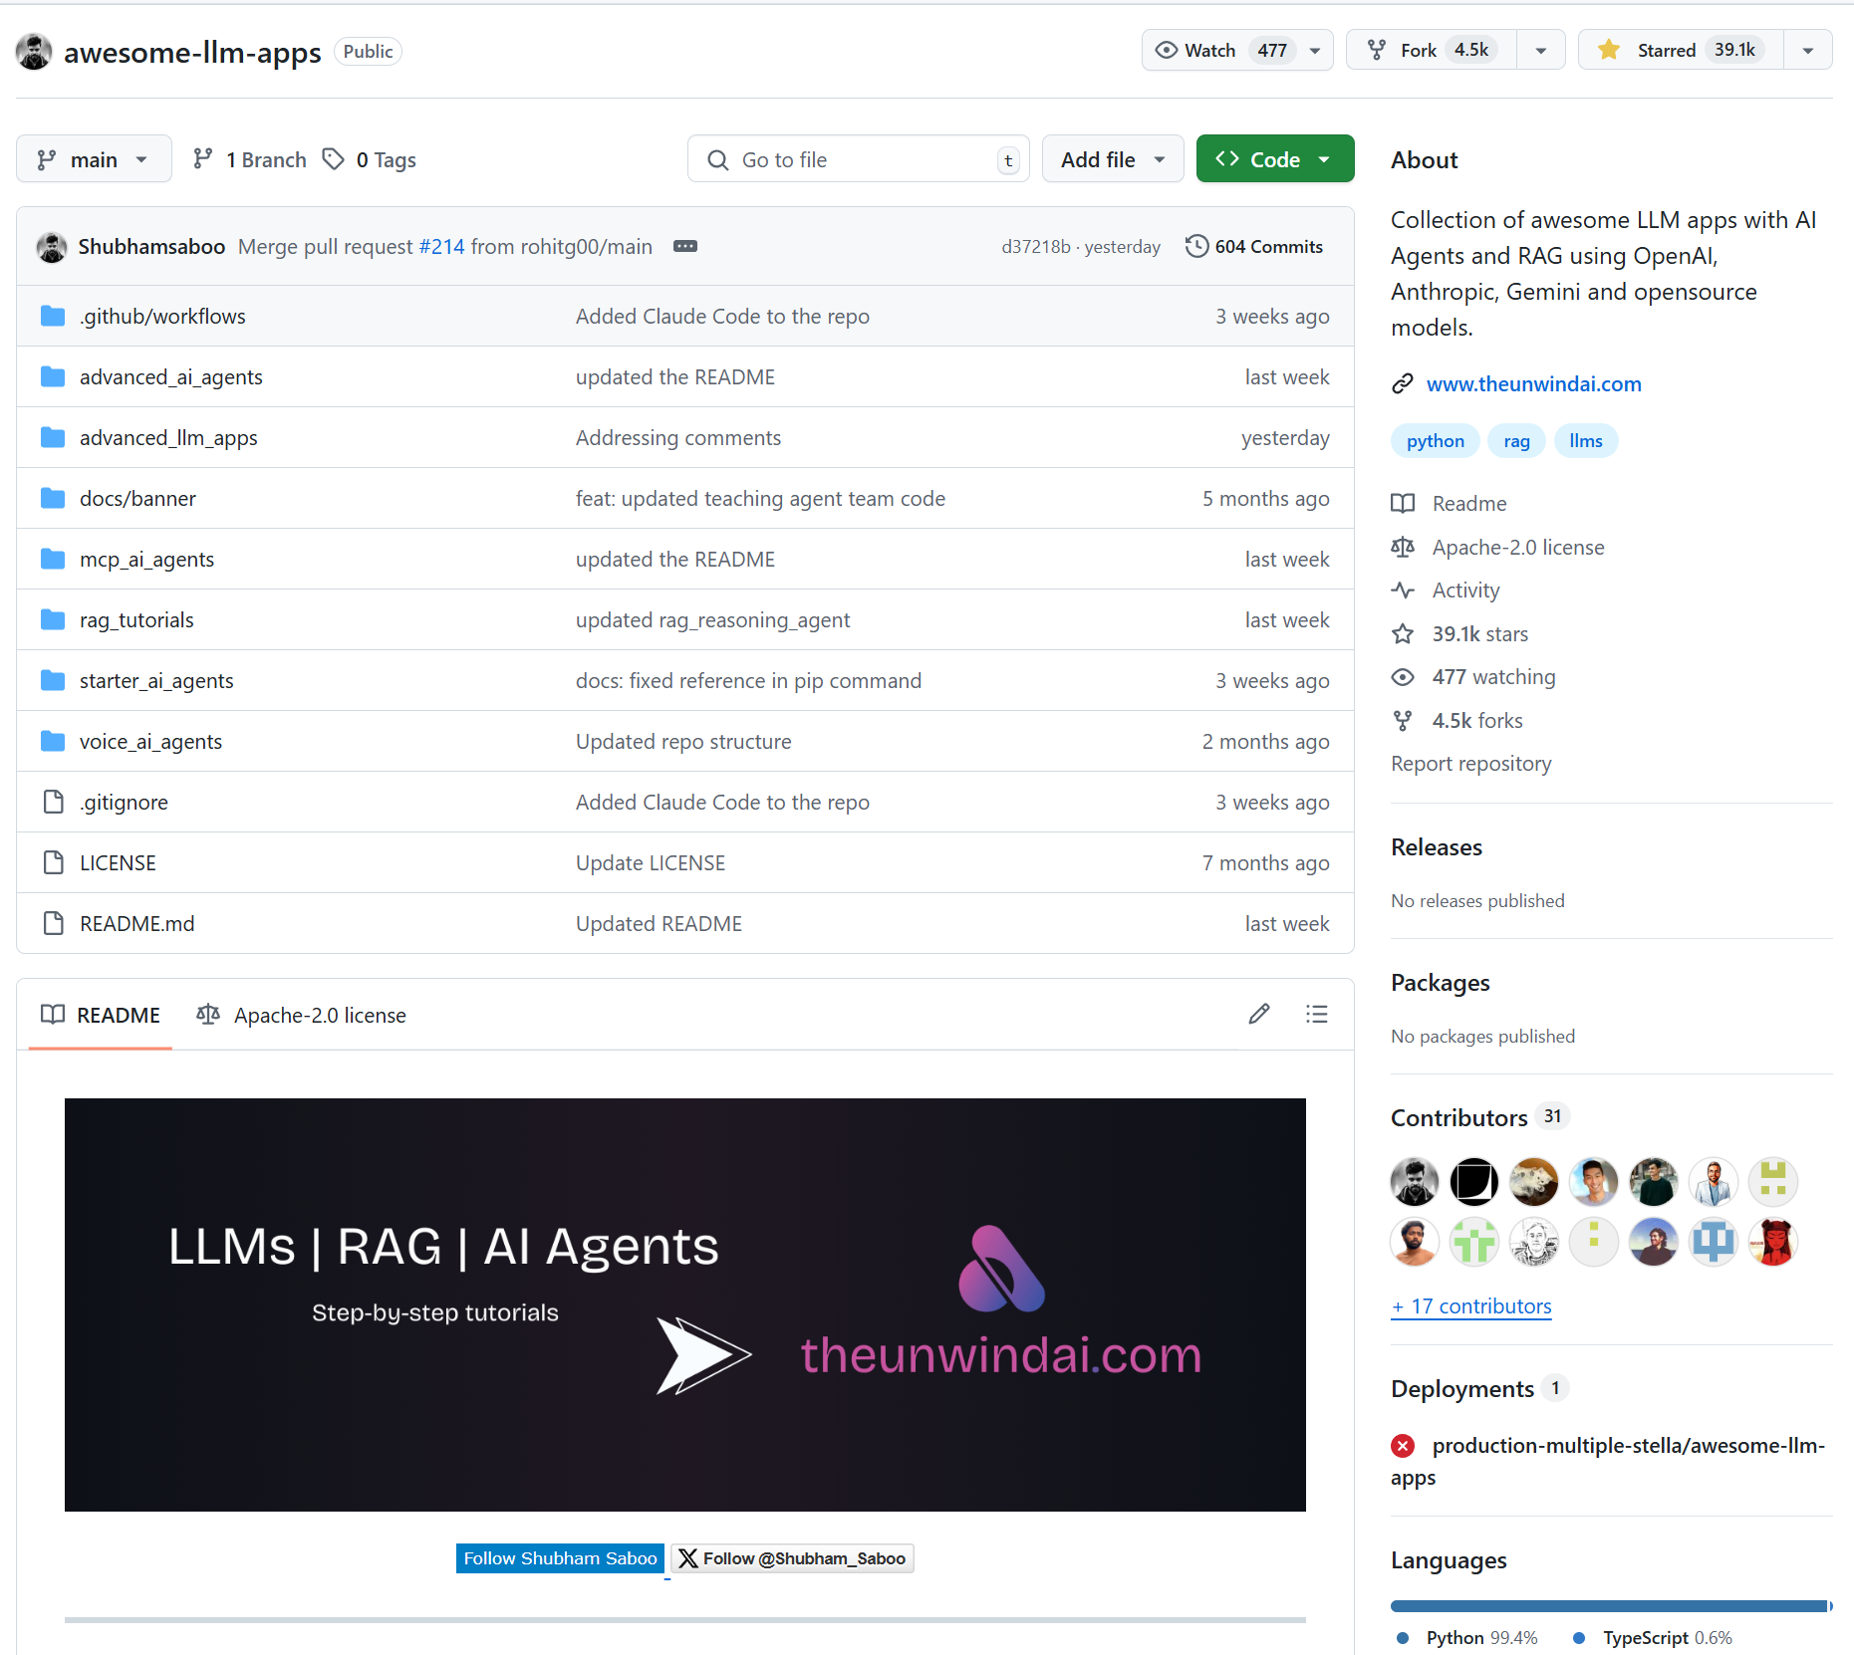Click the Go to file search field
Screen dimensions: 1854x1655
pyautogui.click(x=857, y=158)
